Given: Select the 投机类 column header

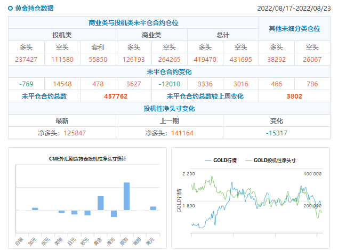Looking at the screenshot, I should pyautogui.click(x=62, y=35).
